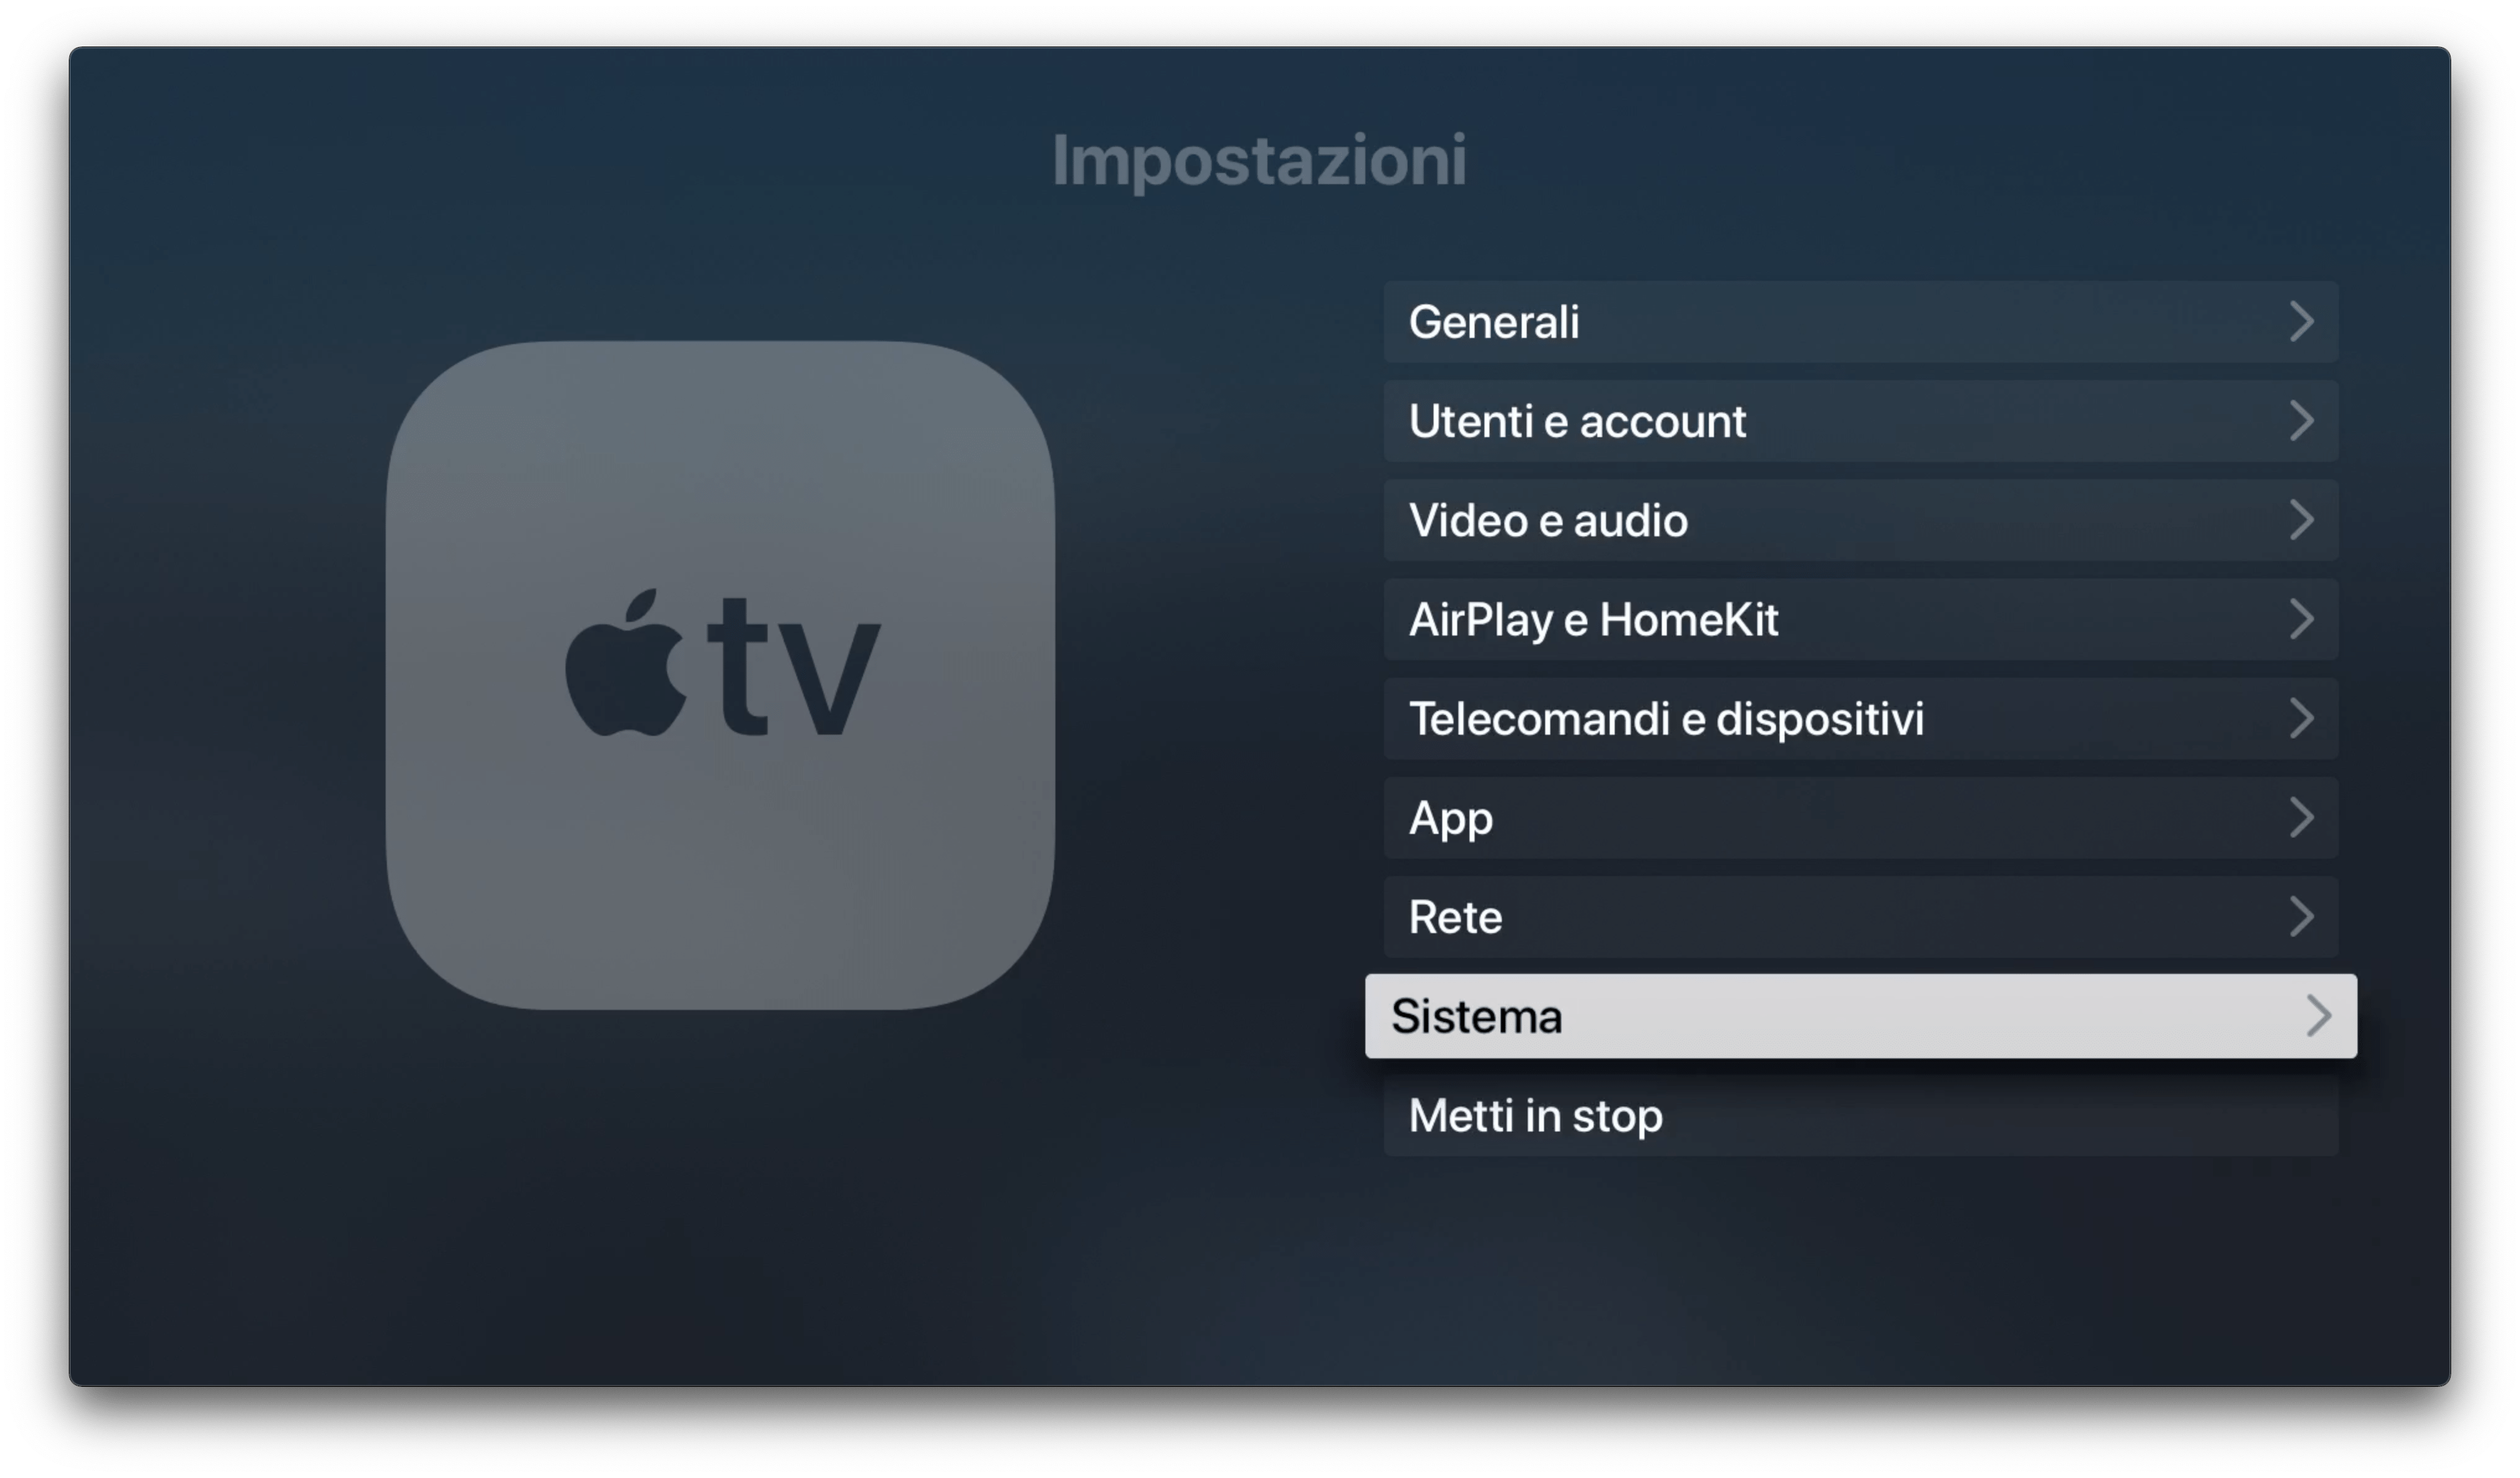2520x1478 pixels.
Task: Select the highlighted Sistema item
Action: click(1861, 1016)
